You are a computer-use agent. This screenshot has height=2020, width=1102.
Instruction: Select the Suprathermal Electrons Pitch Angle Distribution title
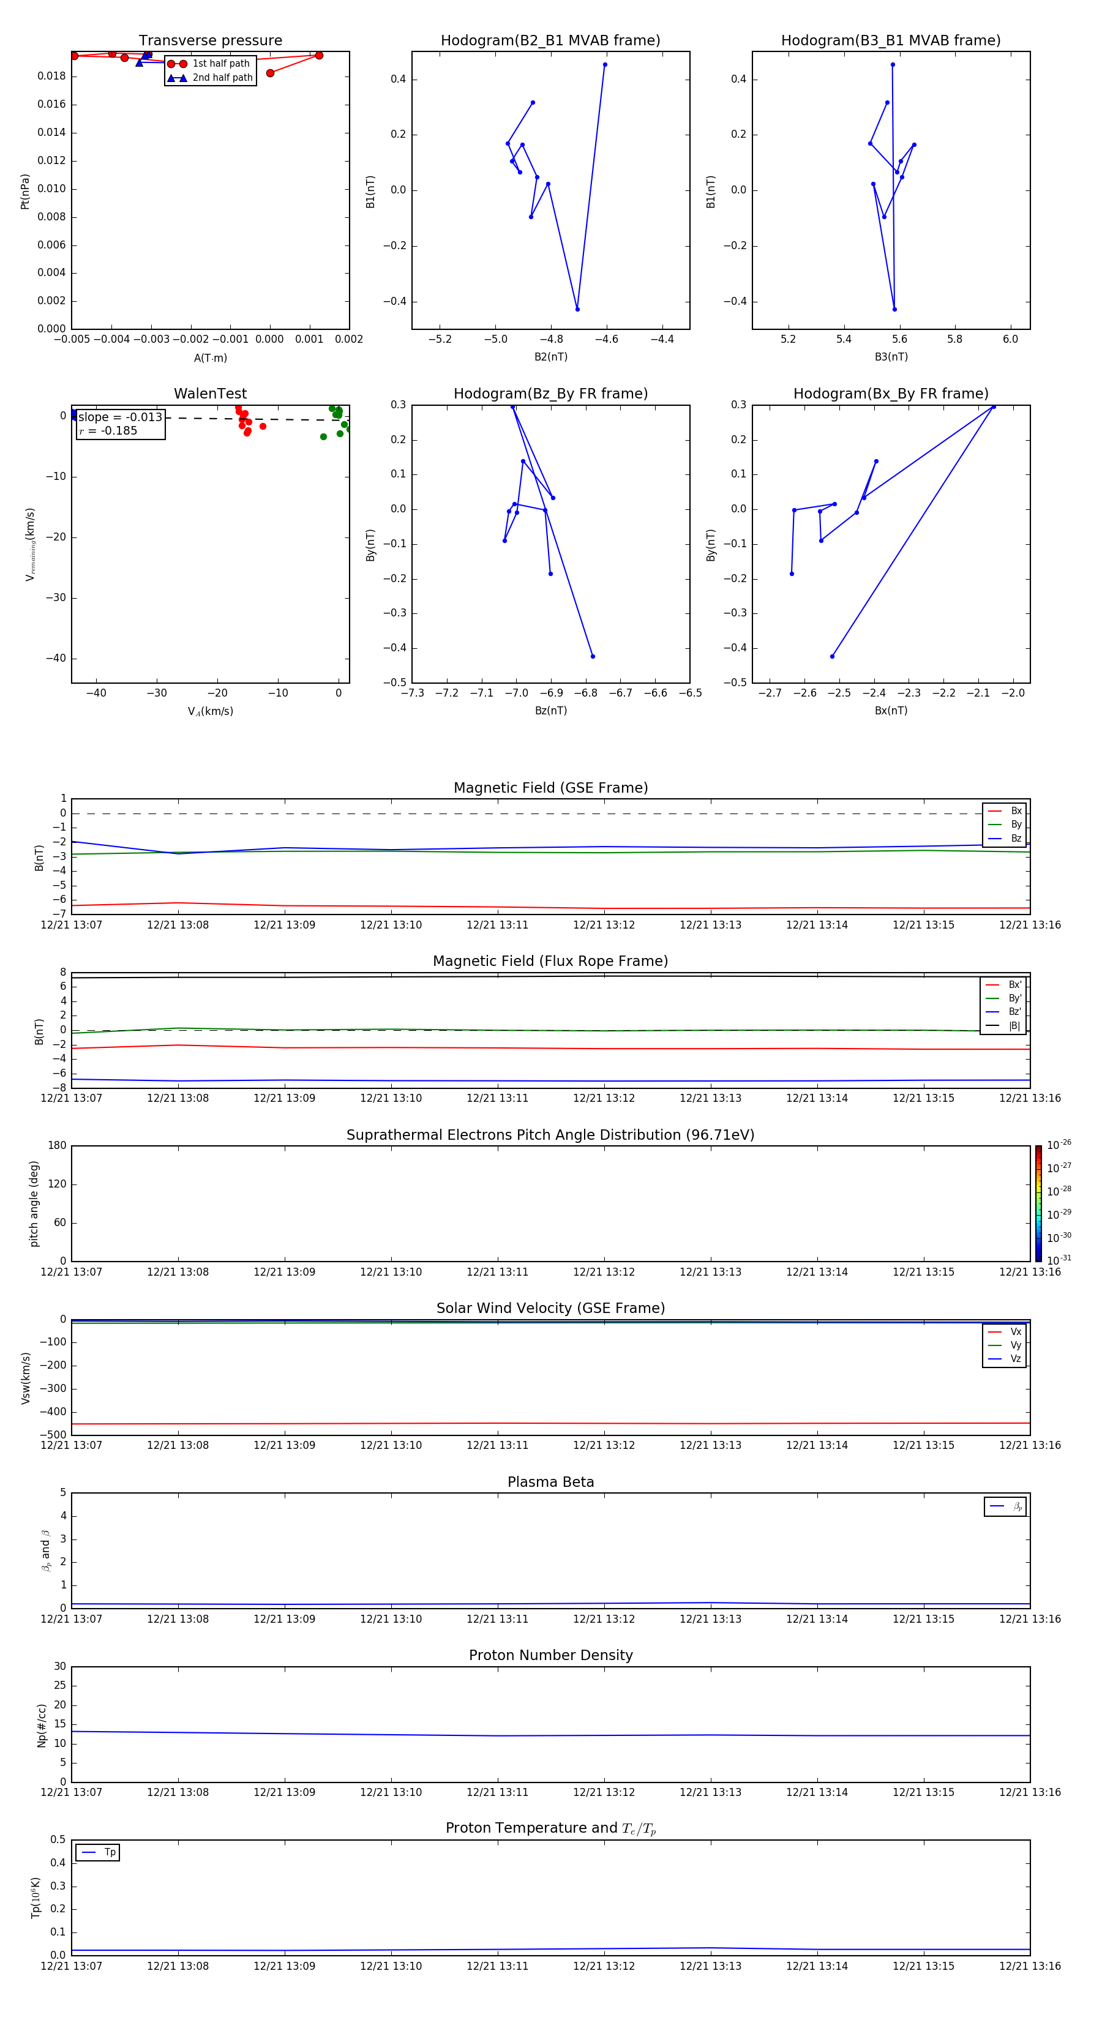coord(550,1135)
